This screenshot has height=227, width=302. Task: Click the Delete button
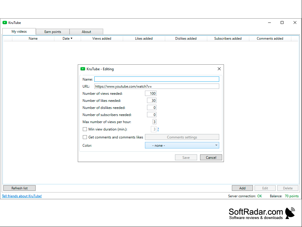coord(288,188)
